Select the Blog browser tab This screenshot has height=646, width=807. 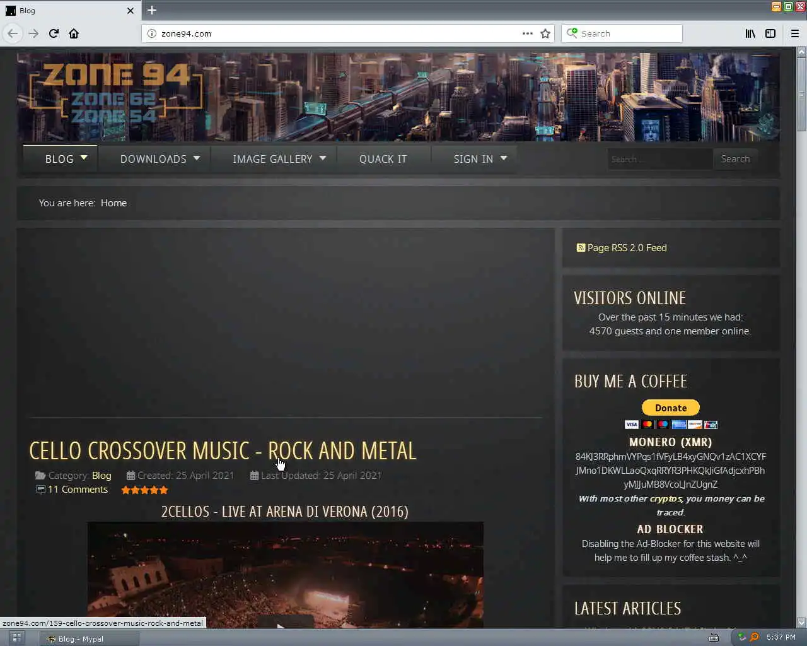tap(69, 11)
